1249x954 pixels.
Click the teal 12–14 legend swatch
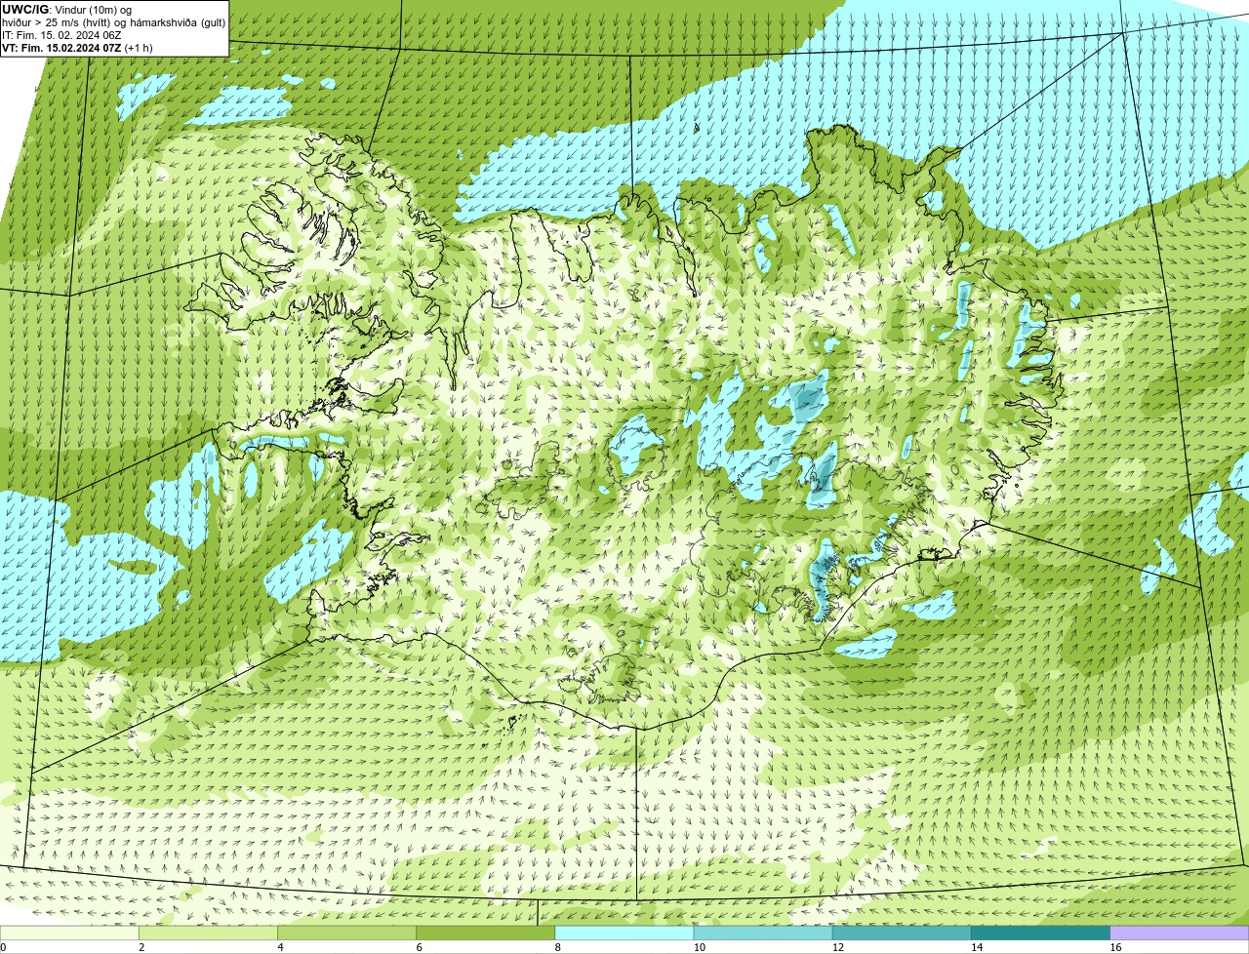[902, 934]
